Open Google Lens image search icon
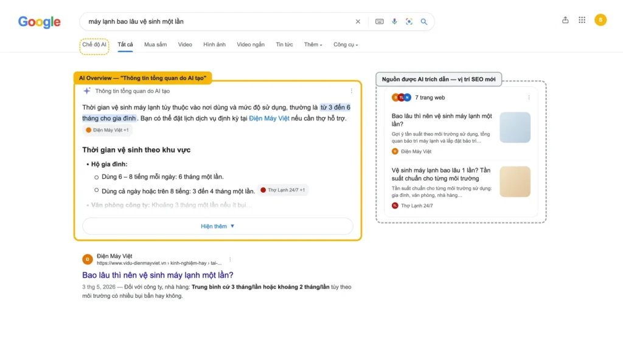 [x=409, y=21]
